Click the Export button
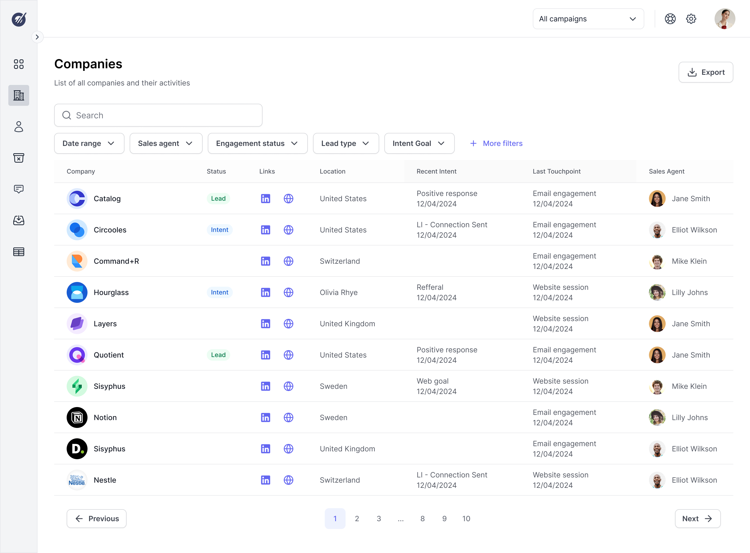Image resolution: width=750 pixels, height=553 pixels. click(705, 72)
